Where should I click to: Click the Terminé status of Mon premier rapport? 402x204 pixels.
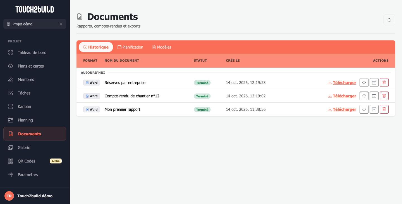point(202,110)
